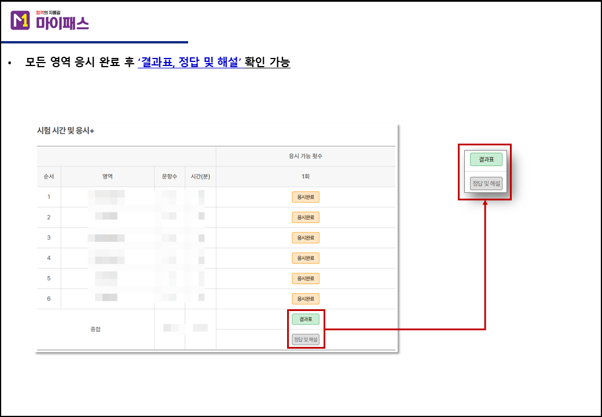
Task: Click green 결과표 button in enlarged callout
Action: [x=486, y=159]
